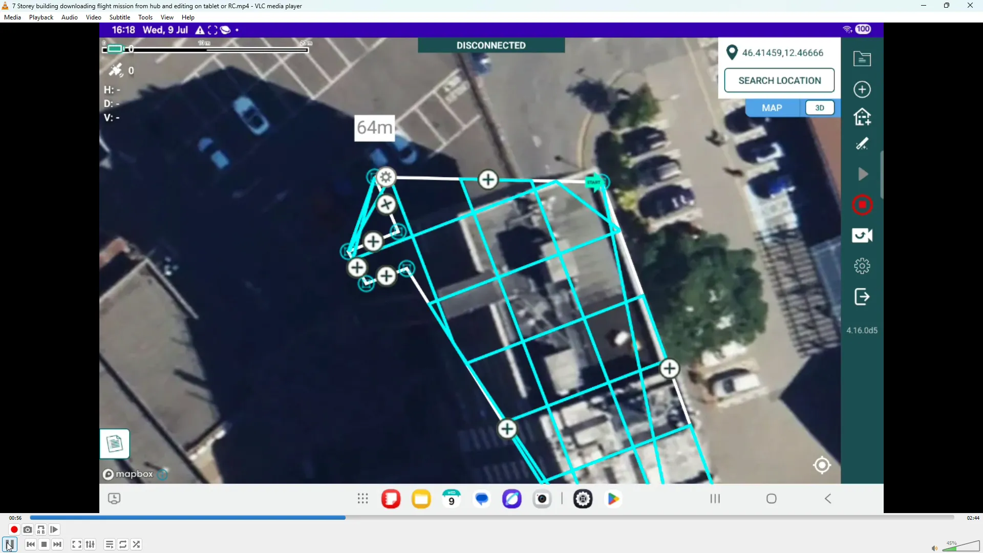Open the VLC playlist panel
This screenshot has height=553, width=983.
(x=109, y=544)
